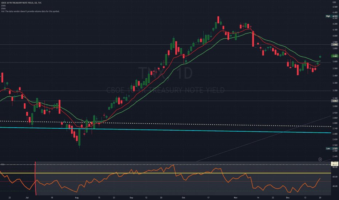Image resolution: width=339 pixels, height=200 pixels.
Task: Click the green 3.682 current price tag
Action: 335,56
